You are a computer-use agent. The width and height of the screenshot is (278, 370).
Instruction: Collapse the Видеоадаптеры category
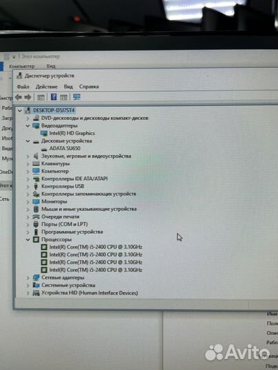click(27, 126)
